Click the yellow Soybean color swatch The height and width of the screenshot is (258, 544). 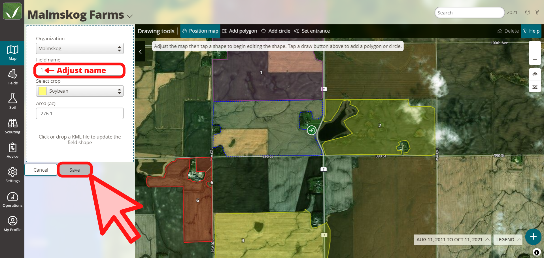pyautogui.click(x=42, y=91)
